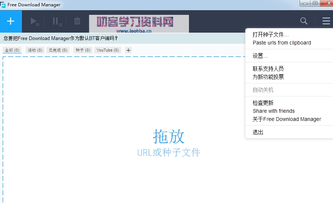Maximize the Free Download Manager window
333x204 pixels.
coord(315,3)
